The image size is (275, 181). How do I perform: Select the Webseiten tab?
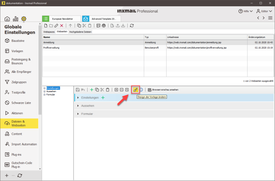click(x=62, y=32)
